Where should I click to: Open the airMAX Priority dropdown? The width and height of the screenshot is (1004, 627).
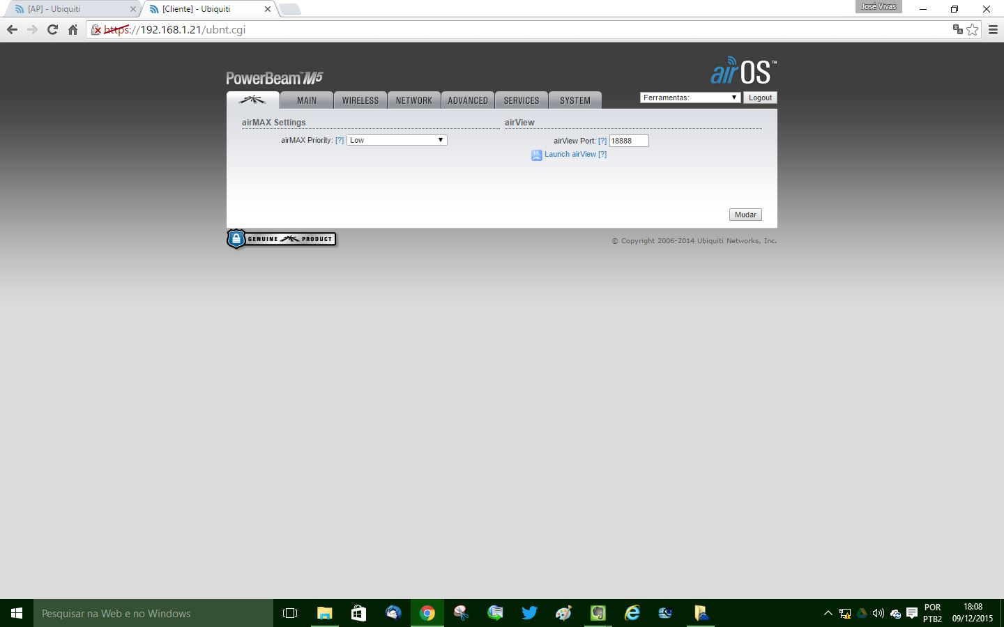pos(397,140)
